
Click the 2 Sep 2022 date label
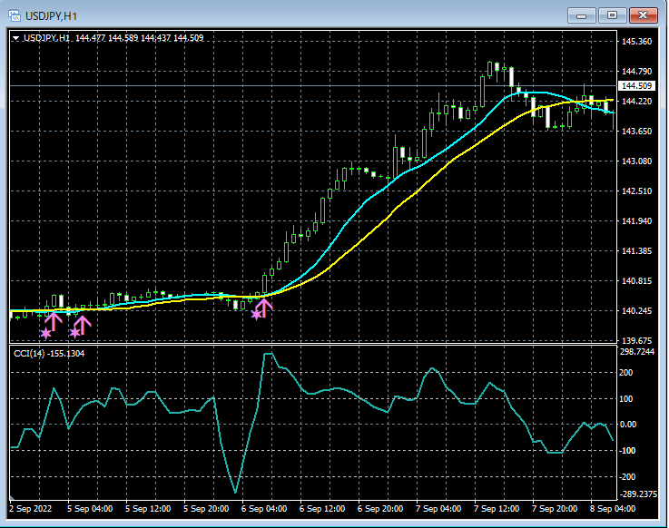[30, 508]
